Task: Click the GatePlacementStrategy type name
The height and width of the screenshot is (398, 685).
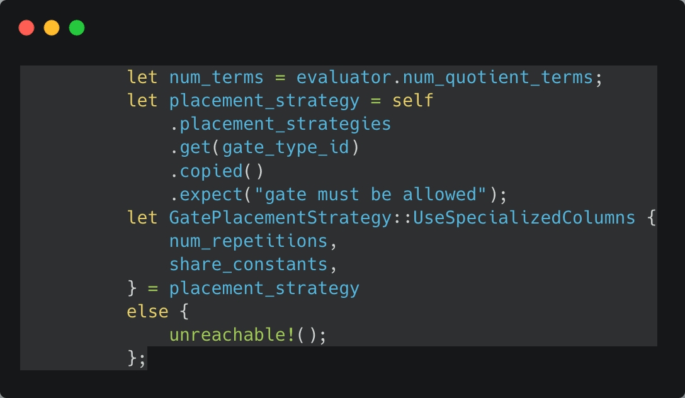Action: [280, 218]
